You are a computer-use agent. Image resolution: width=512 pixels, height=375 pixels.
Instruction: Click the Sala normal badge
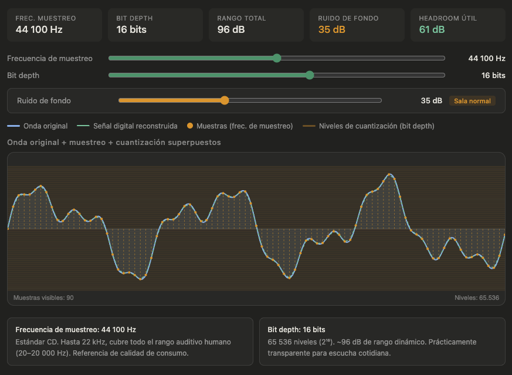(x=472, y=101)
